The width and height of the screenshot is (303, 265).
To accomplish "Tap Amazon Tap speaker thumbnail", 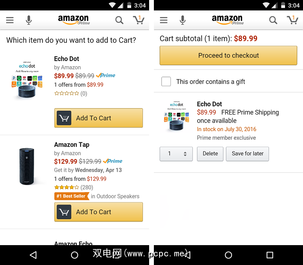I will [27, 167].
